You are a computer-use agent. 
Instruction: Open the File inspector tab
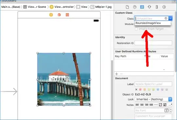(127, 7)
